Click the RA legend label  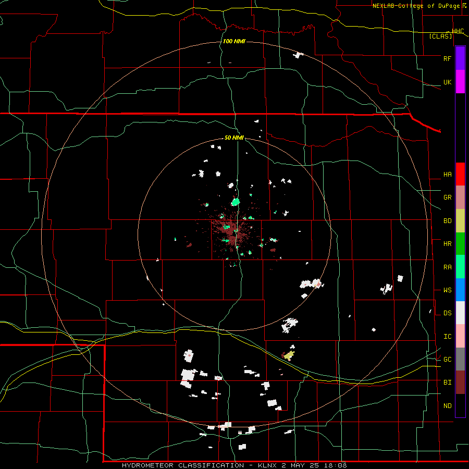click(x=447, y=267)
